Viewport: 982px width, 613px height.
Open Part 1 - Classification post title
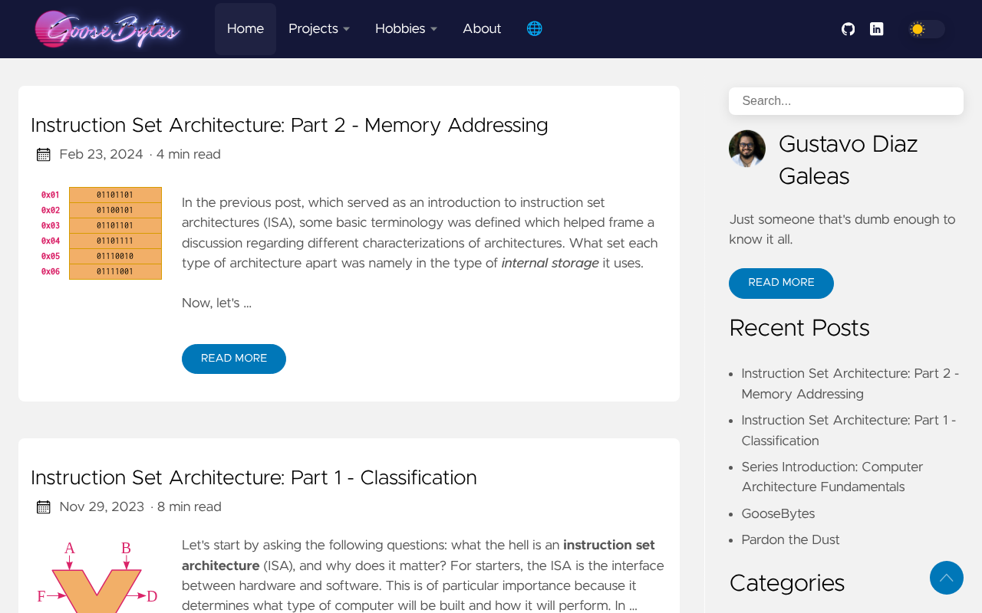point(254,478)
